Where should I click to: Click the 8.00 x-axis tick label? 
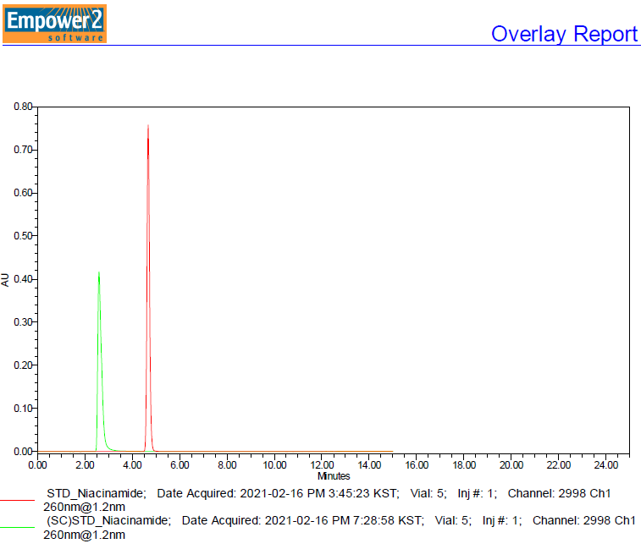[227, 465]
